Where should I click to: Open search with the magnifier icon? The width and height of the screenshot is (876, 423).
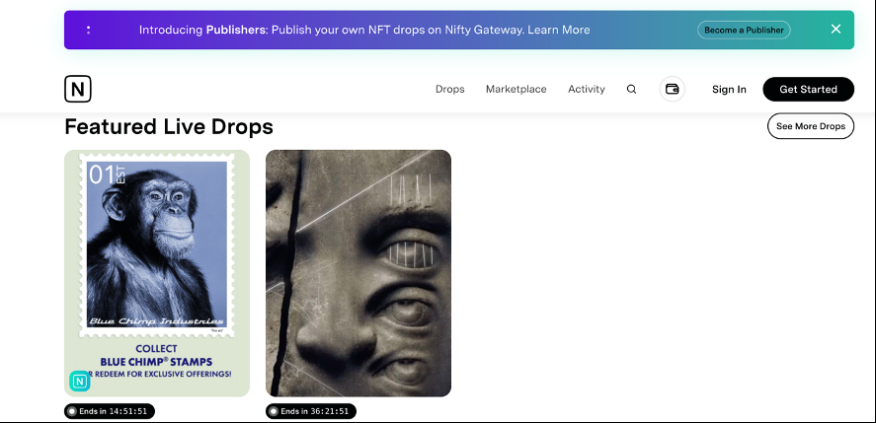tap(631, 90)
